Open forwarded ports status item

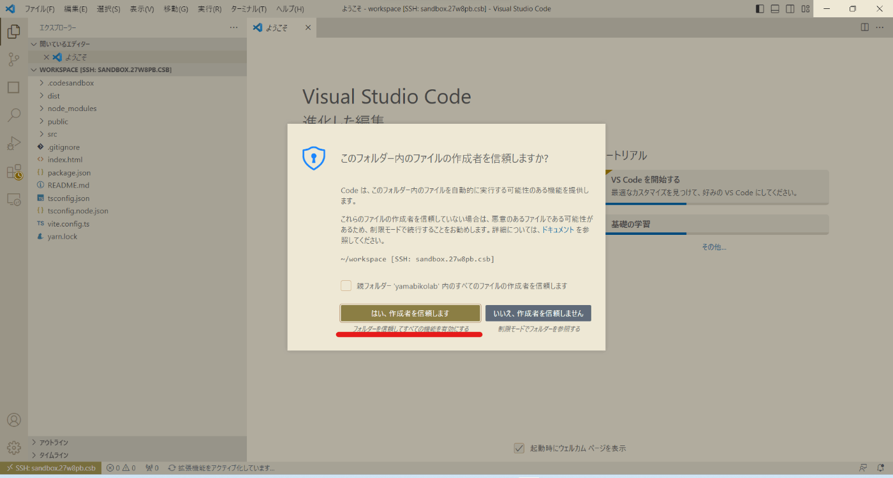pyautogui.click(x=152, y=468)
